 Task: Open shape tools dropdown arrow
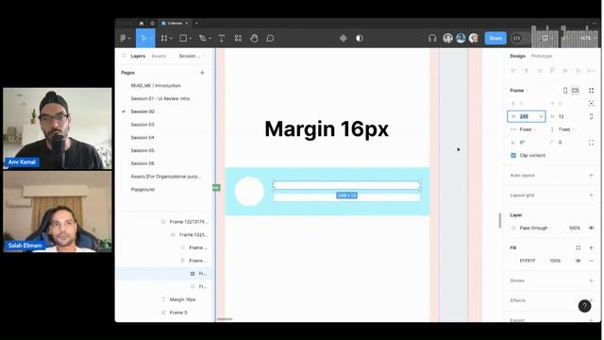tap(191, 39)
